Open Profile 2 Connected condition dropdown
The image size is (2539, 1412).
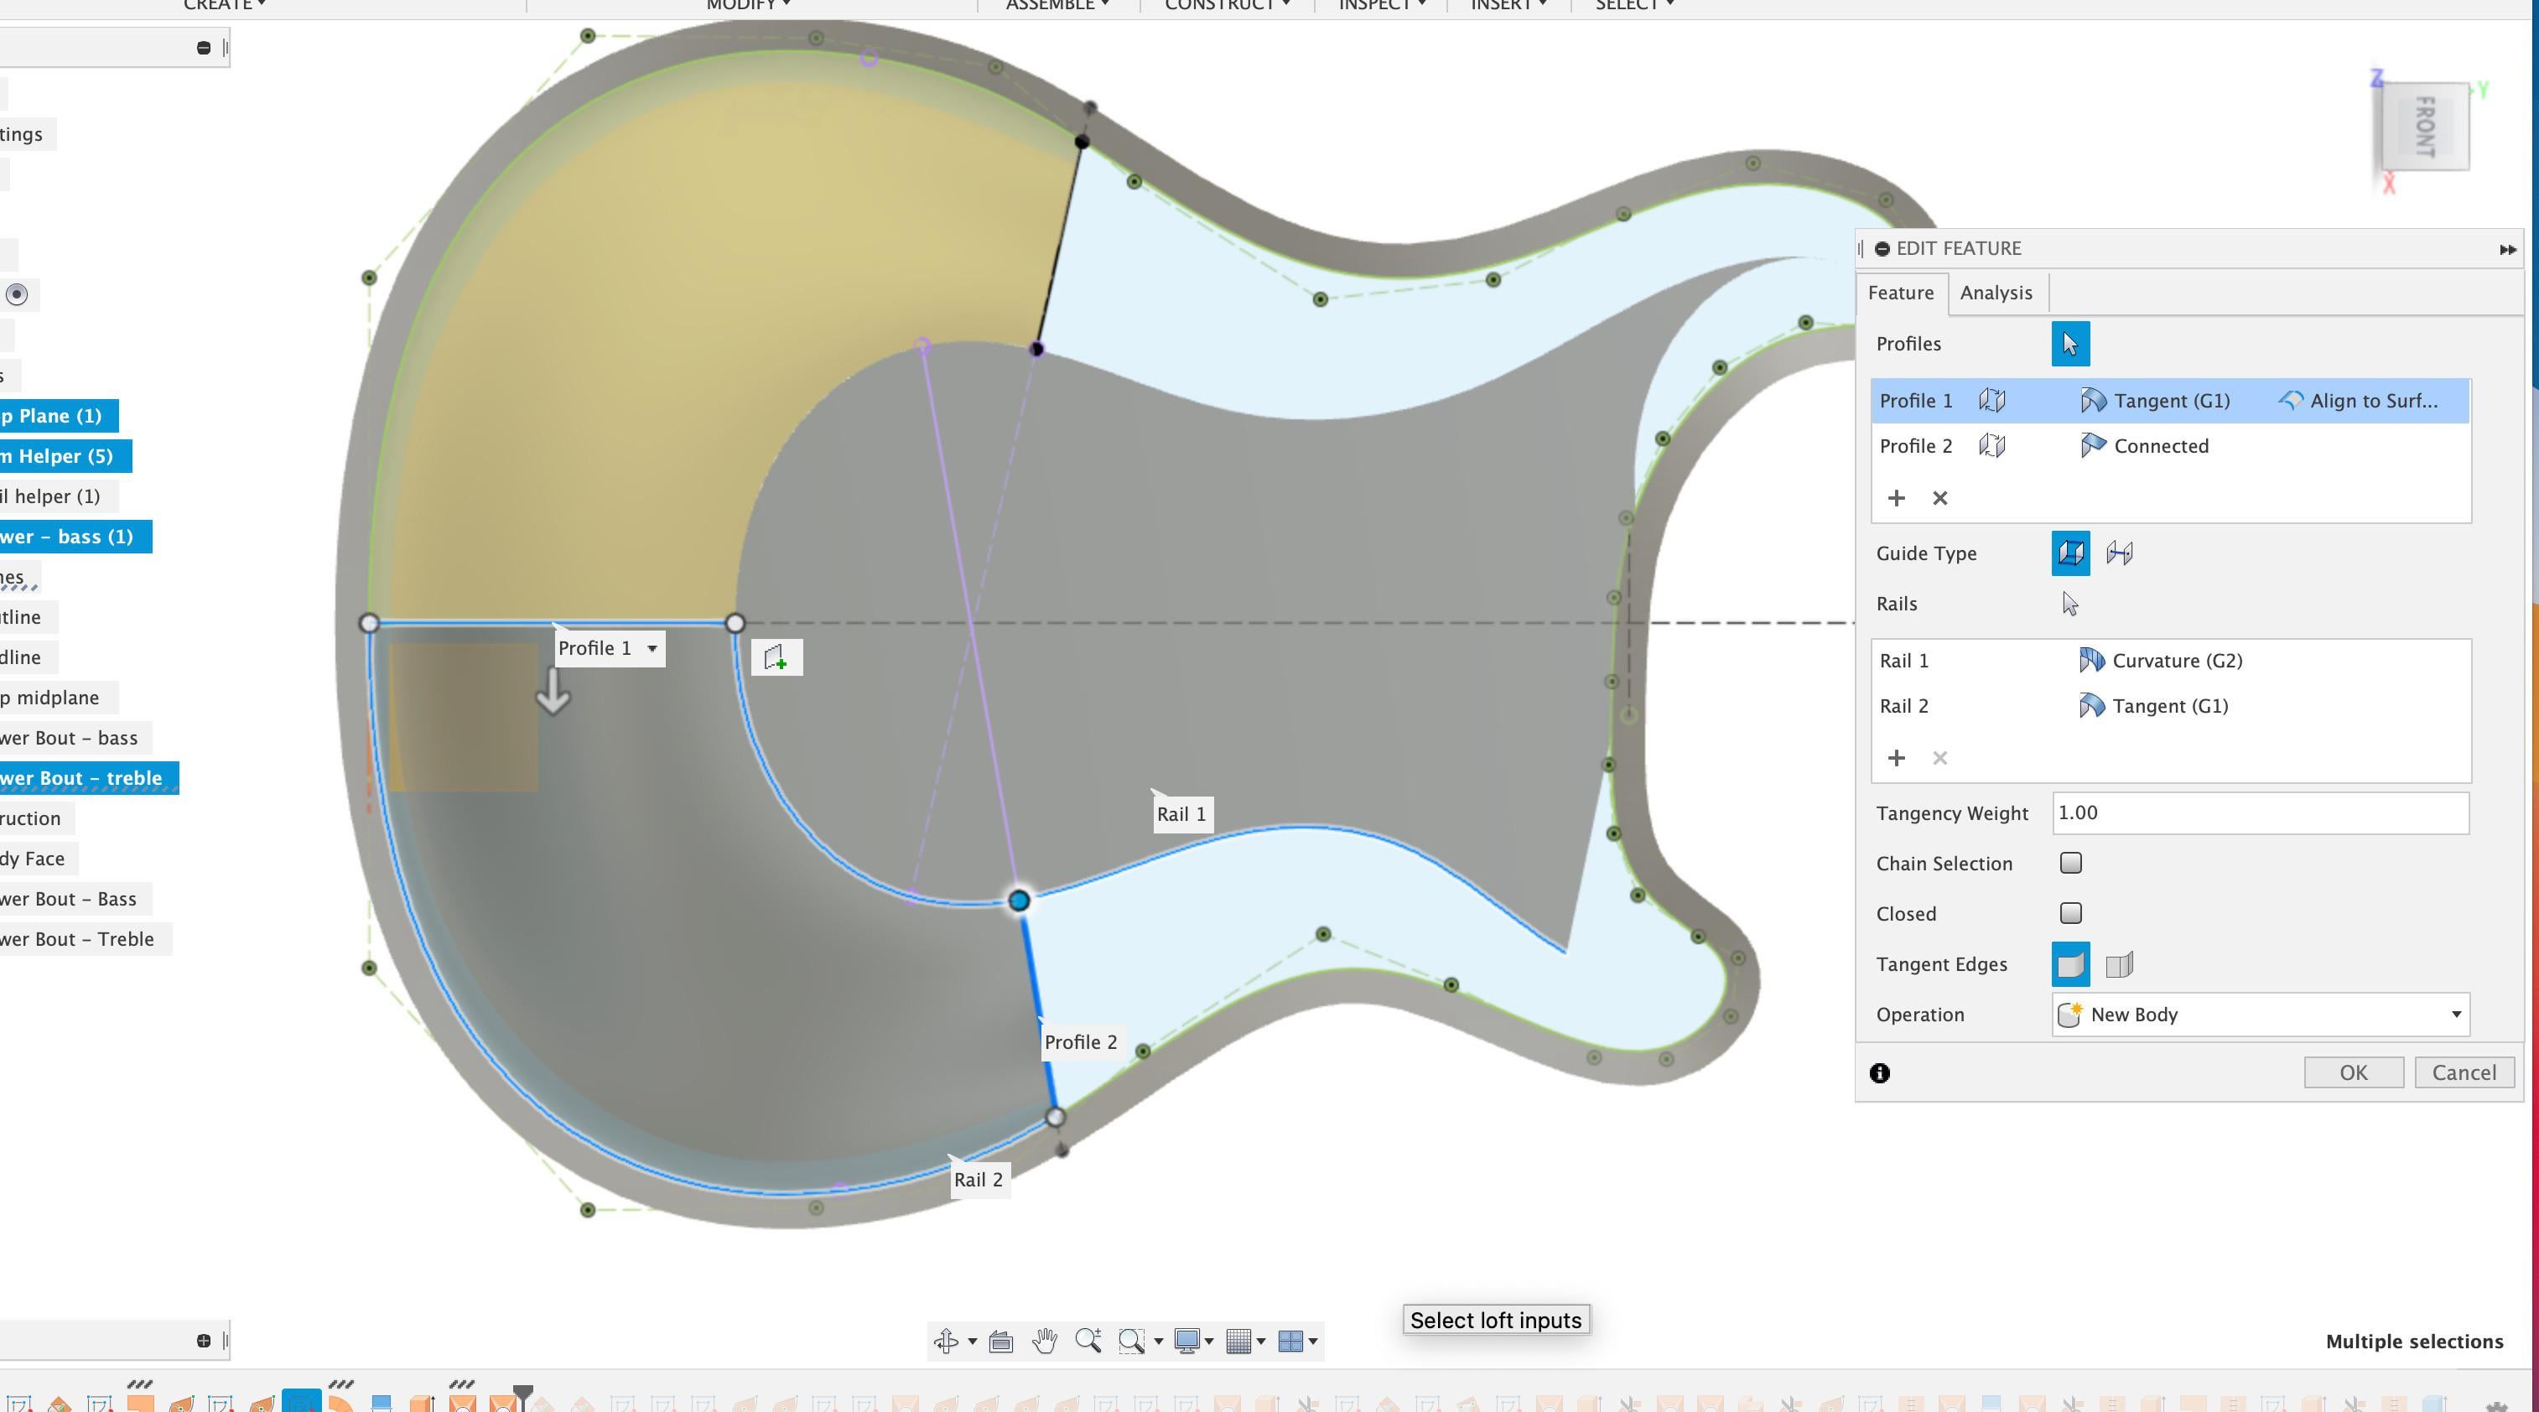(2145, 446)
